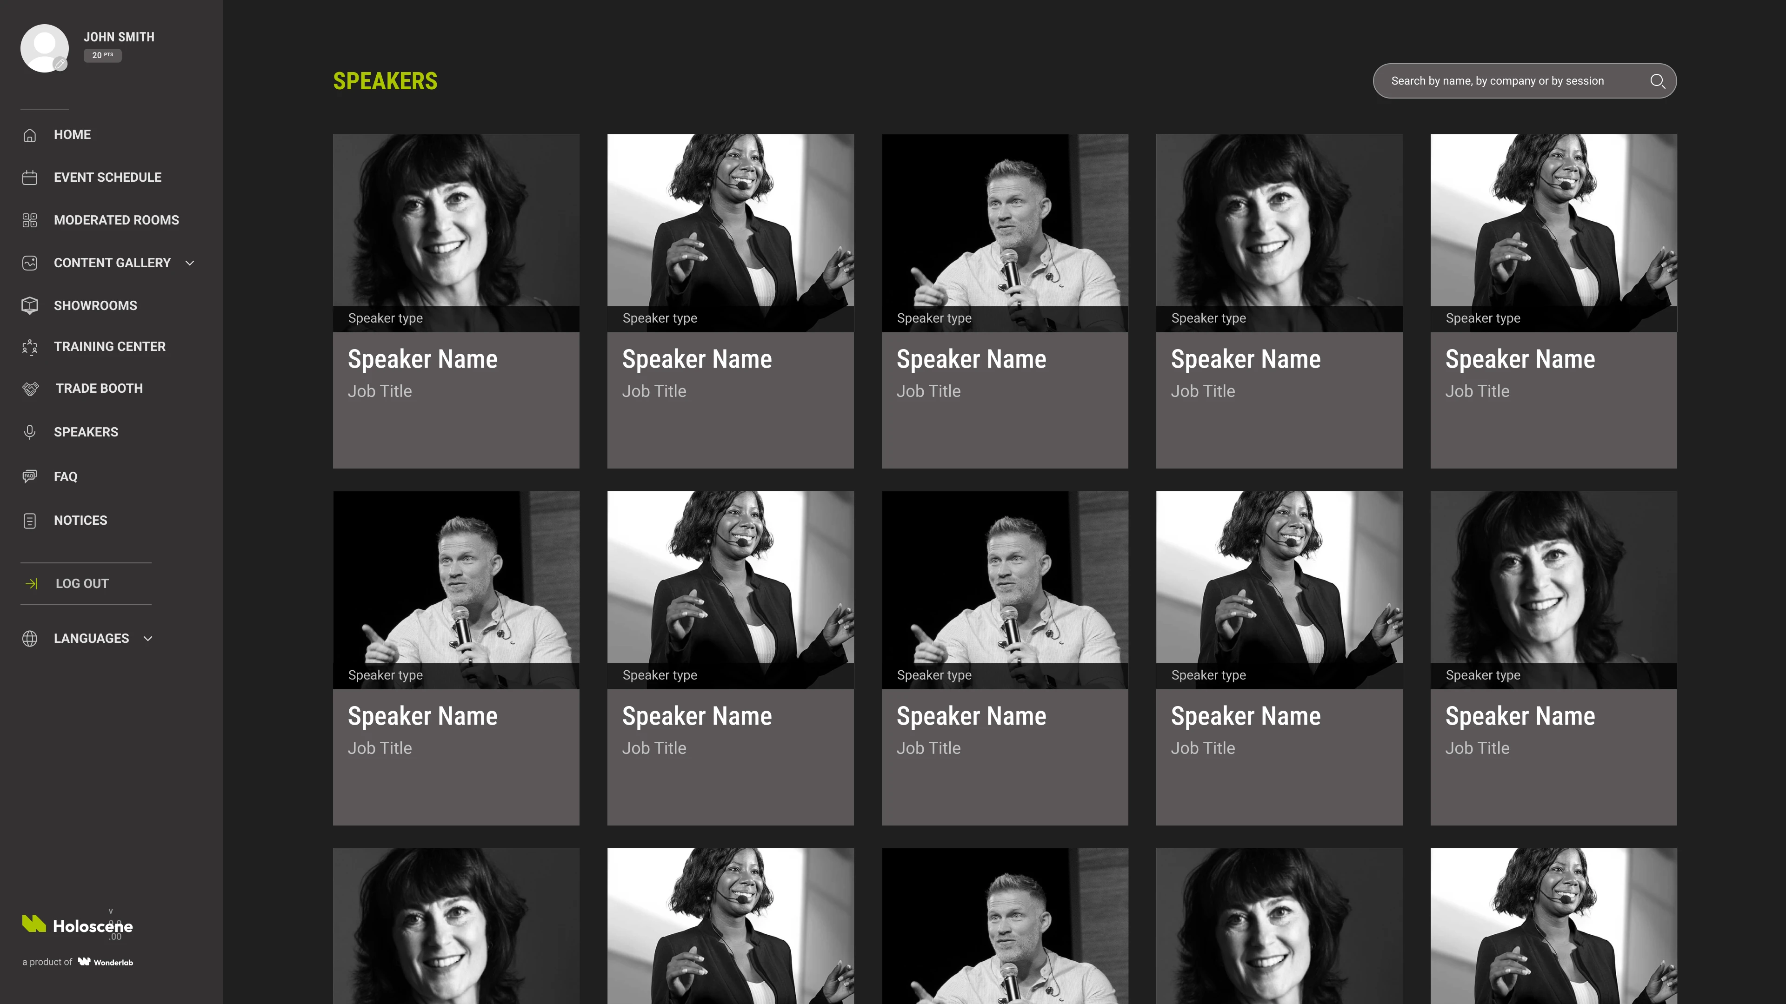Click the Holoscene logo
Screen dimensions: 1786x1004
click(78, 925)
